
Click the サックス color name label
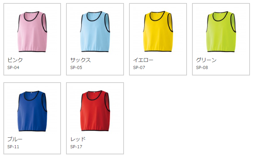[x=80, y=60]
